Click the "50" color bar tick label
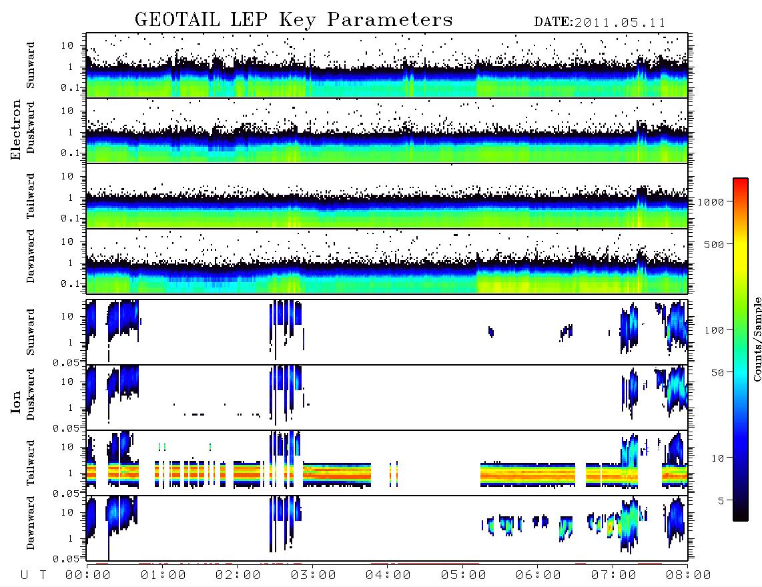Screen dimensions: 762x587 click(718, 373)
